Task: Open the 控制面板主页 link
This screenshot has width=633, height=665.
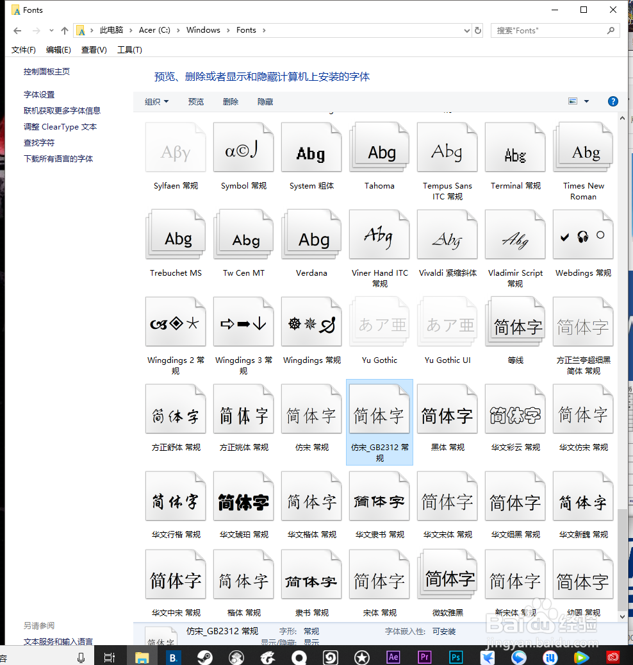Action: pyautogui.click(x=47, y=72)
